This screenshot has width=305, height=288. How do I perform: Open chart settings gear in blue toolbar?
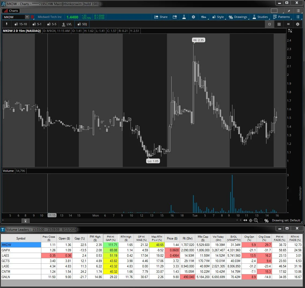pyautogui.click(x=193, y=17)
